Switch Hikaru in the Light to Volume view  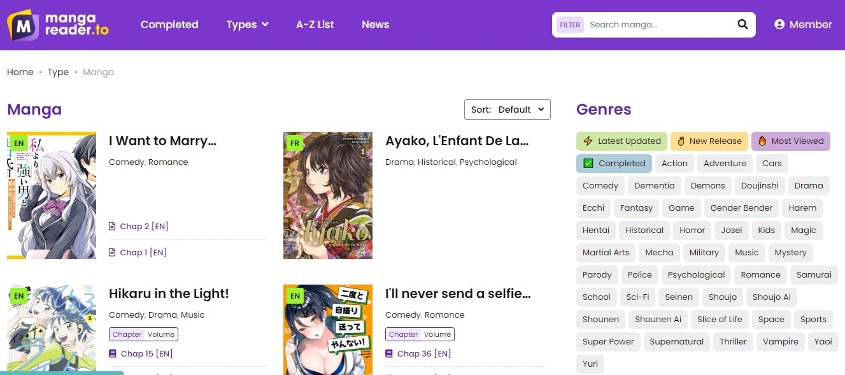click(161, 334)
